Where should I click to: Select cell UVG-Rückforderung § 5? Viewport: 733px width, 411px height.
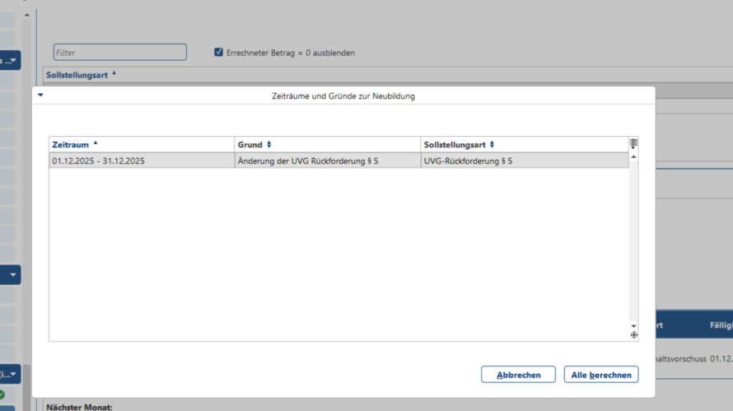click(525, 161)
